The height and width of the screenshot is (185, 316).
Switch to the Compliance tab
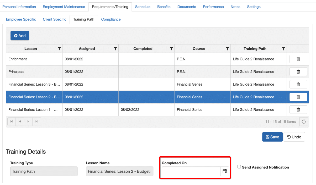click(x=111, y=19)
